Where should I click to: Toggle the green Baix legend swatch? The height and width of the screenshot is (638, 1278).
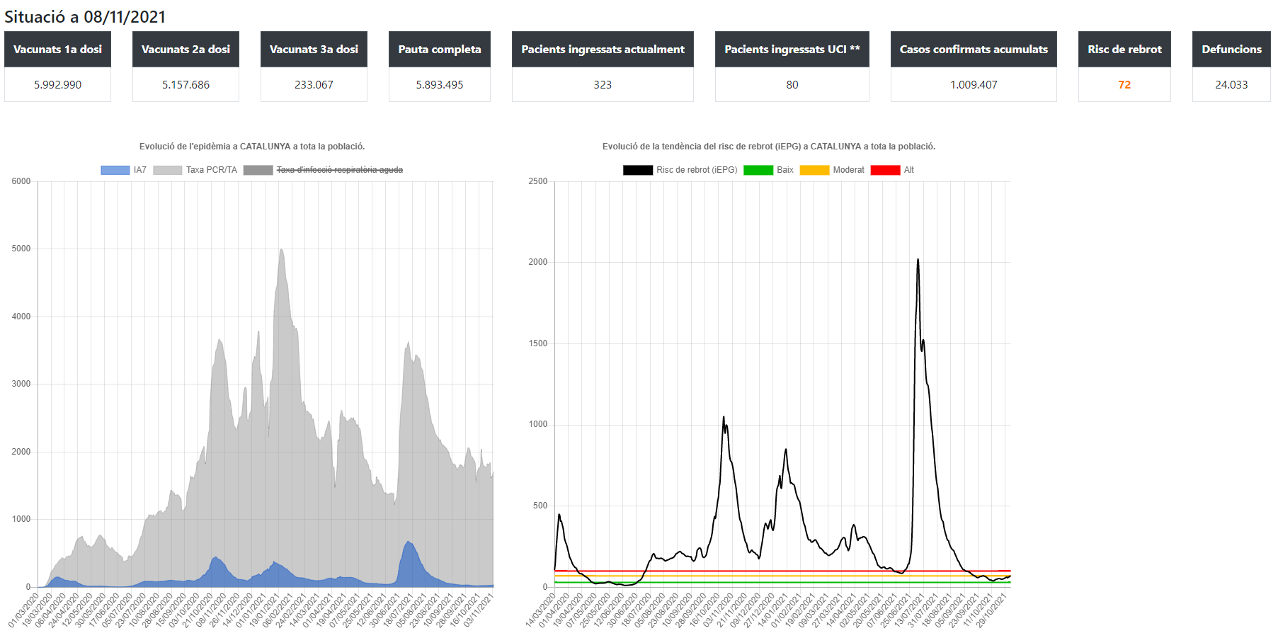point(758,170)
